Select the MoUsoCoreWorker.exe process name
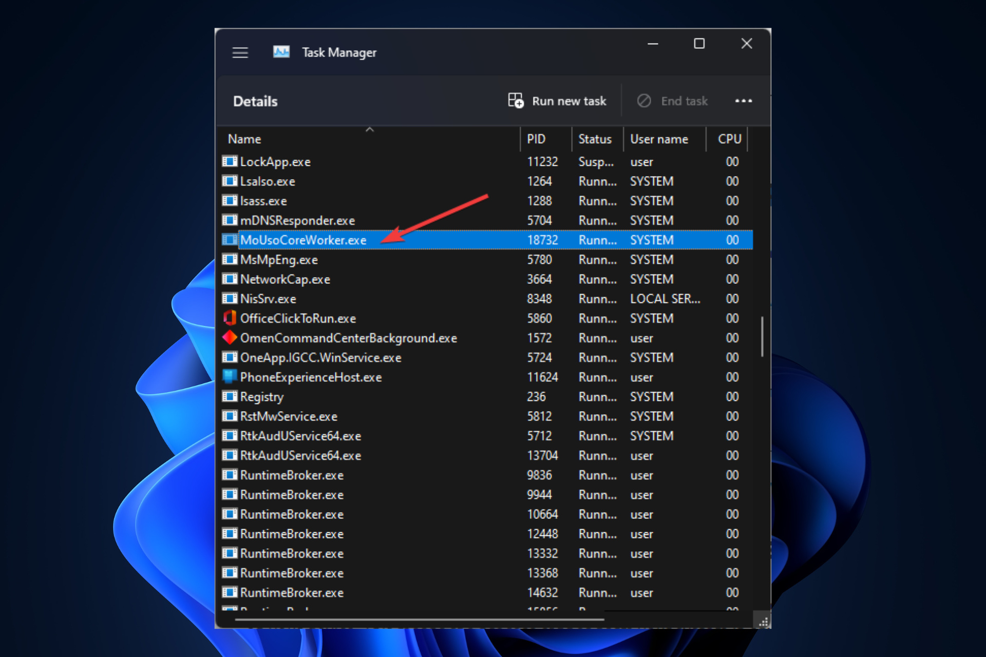The height and width of the screenshot is (657, 986). tap(303, 240)
